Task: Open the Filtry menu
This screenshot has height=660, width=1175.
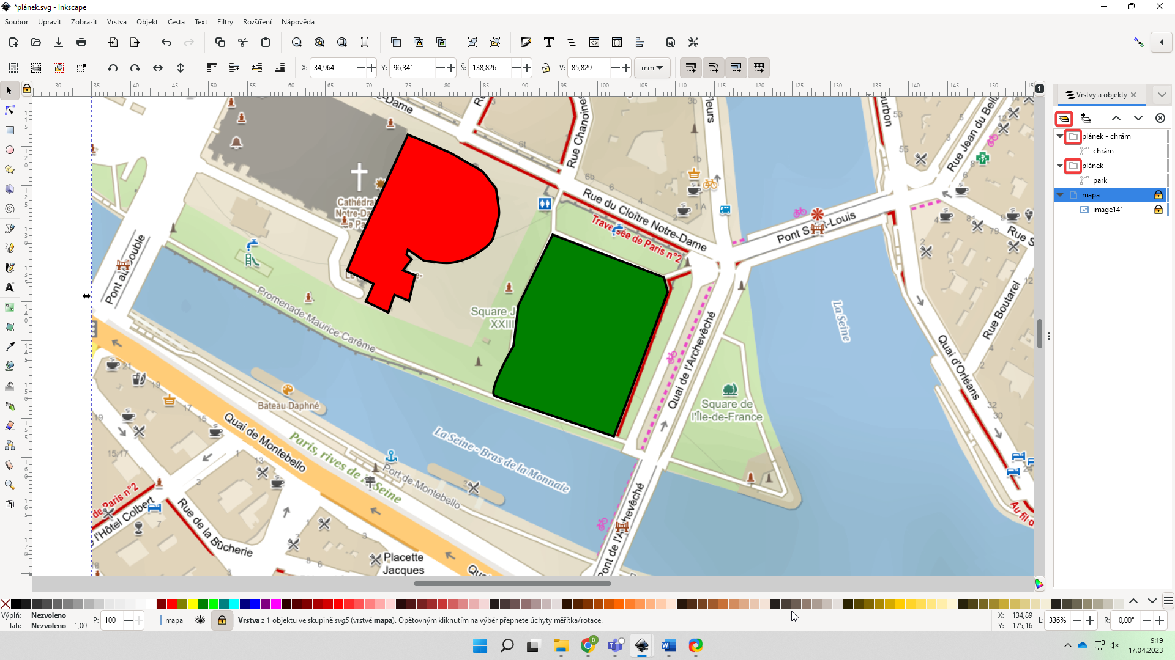Action: click(x=225, y=22)
